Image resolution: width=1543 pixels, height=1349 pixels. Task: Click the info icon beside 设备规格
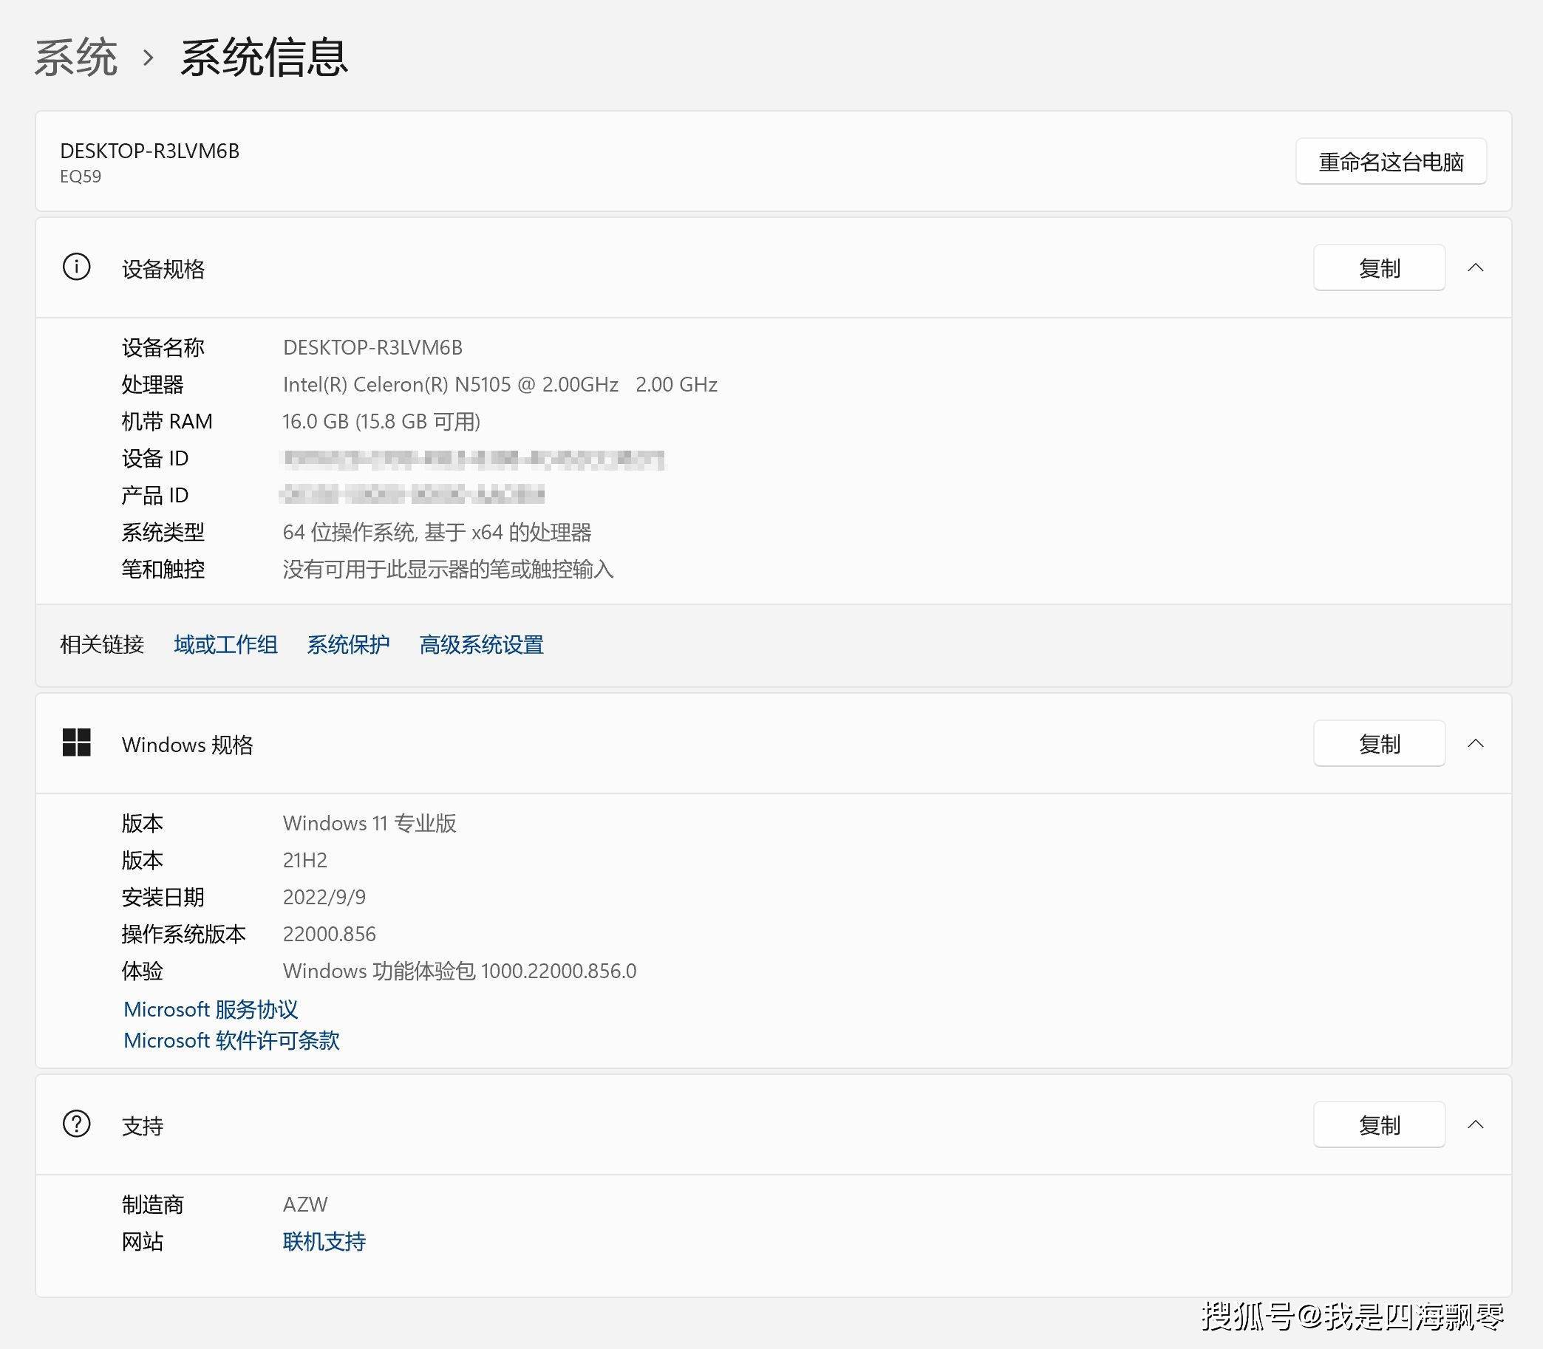(76, 267)
